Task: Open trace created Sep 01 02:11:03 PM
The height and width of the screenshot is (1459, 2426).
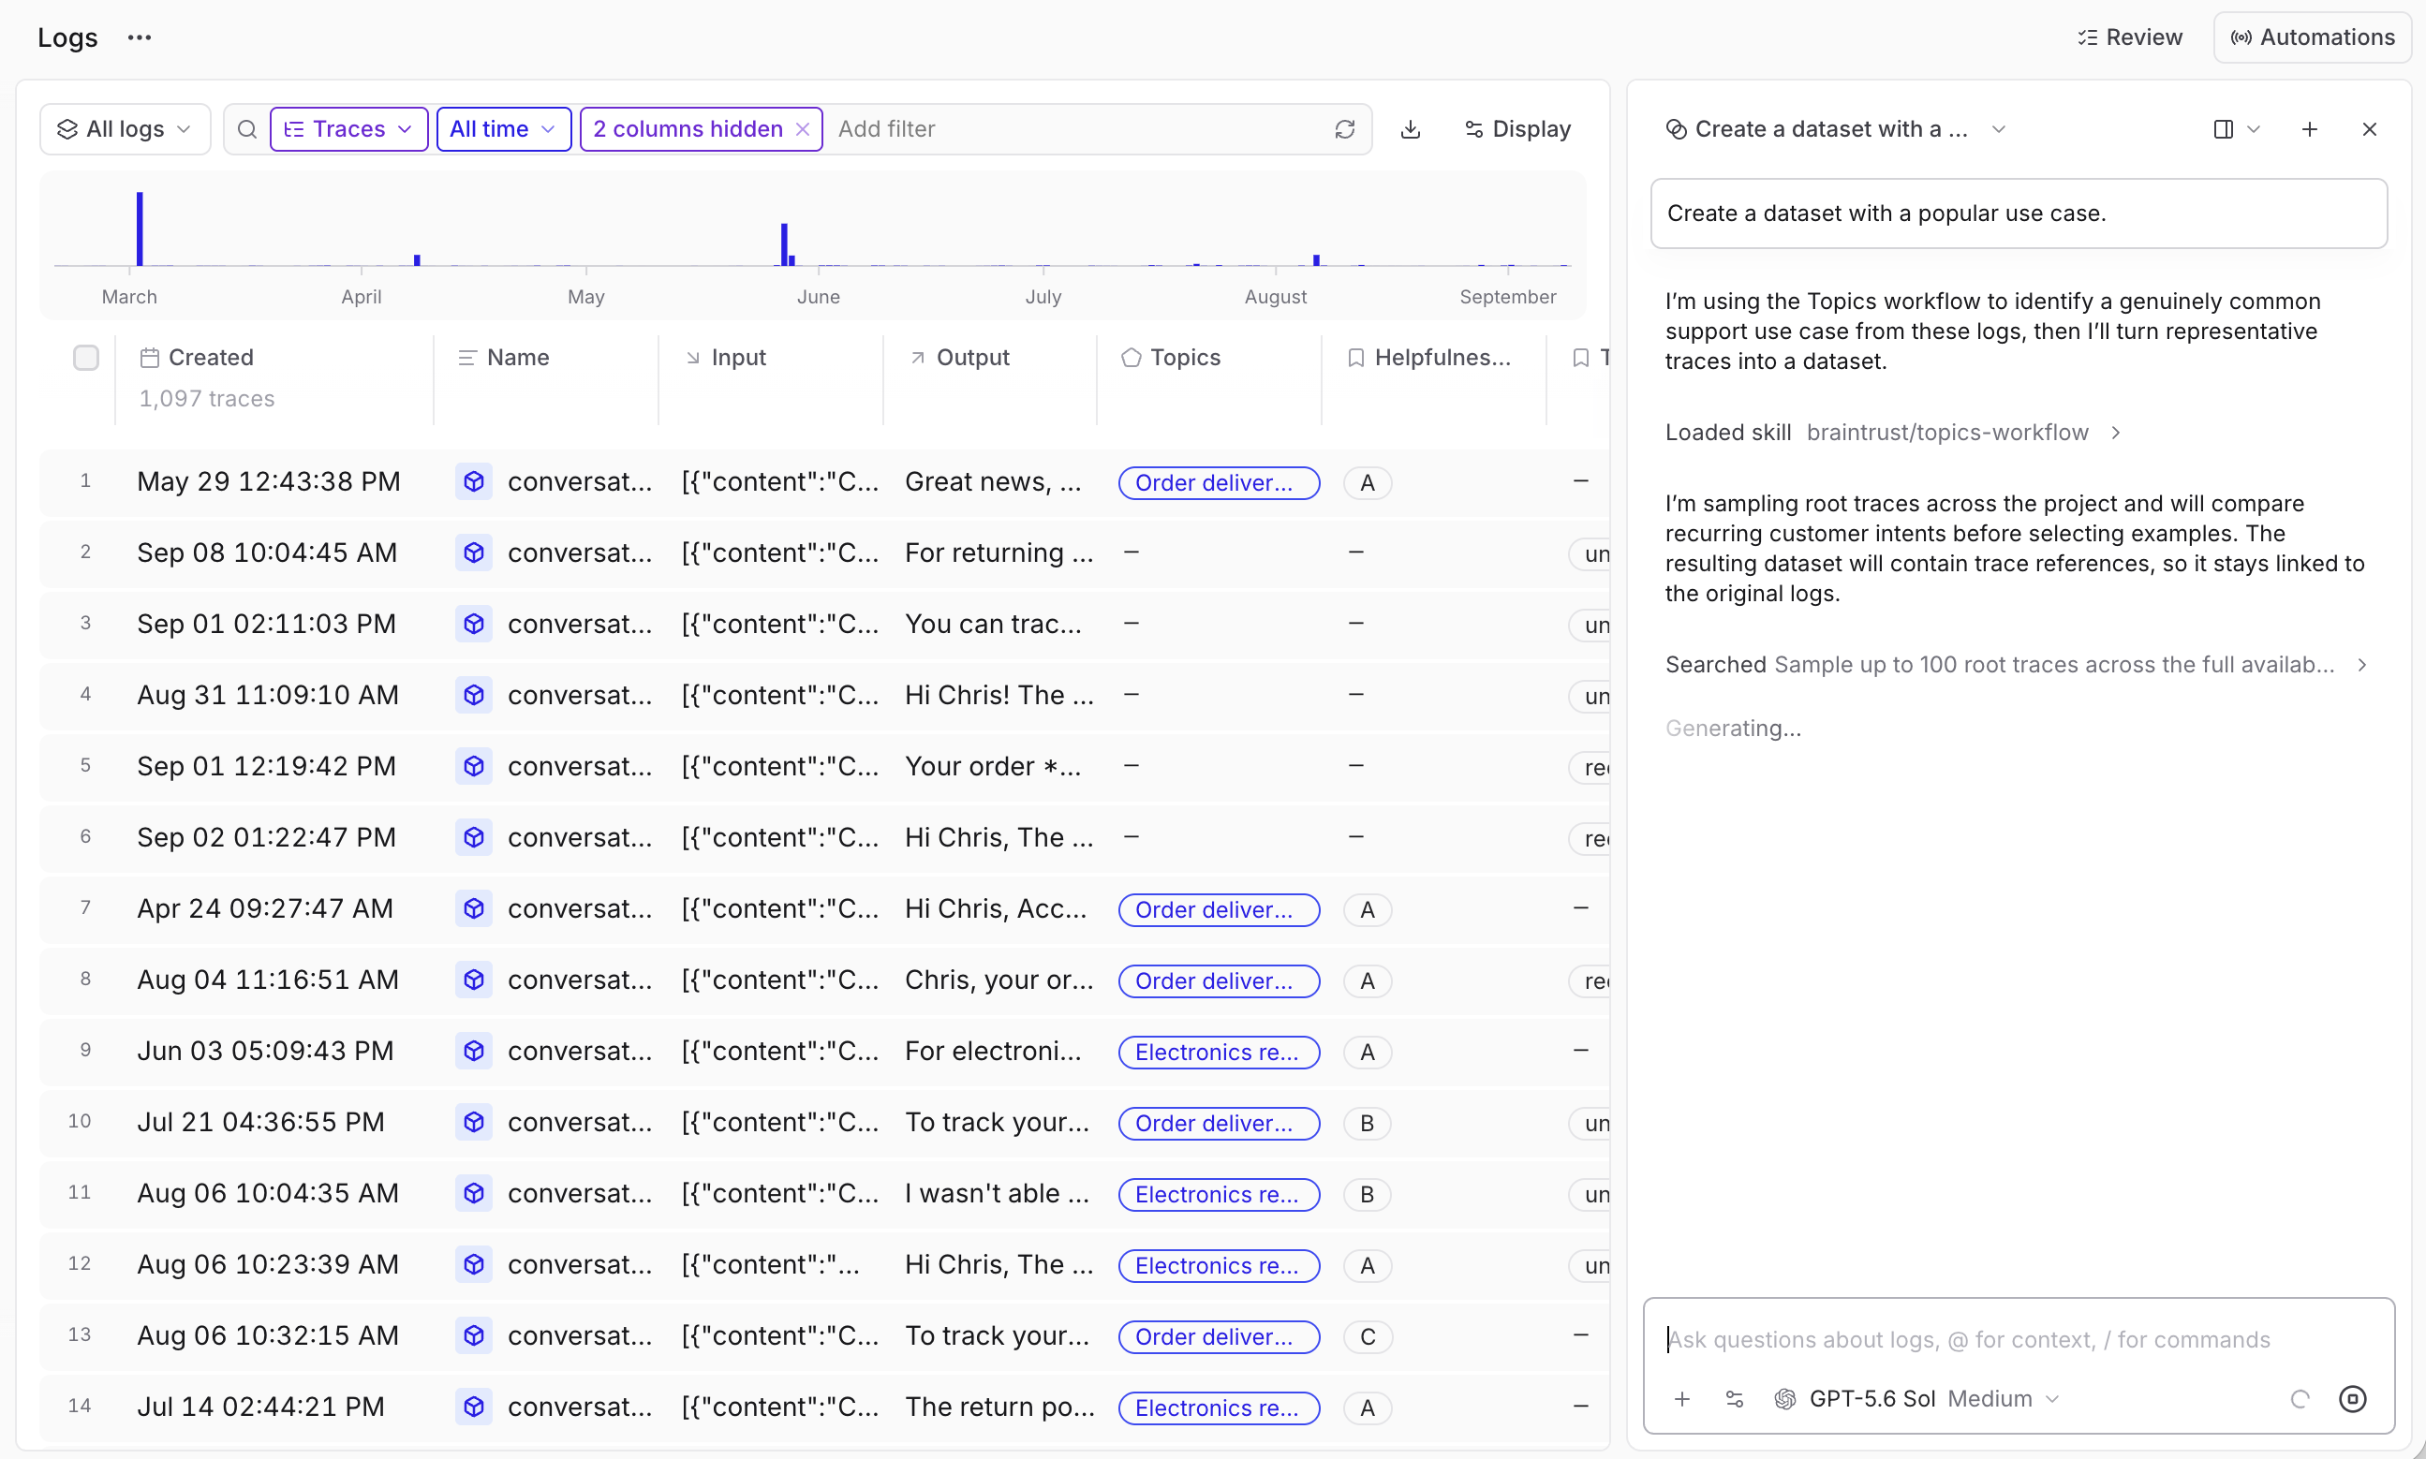Action: pos(267,624)
